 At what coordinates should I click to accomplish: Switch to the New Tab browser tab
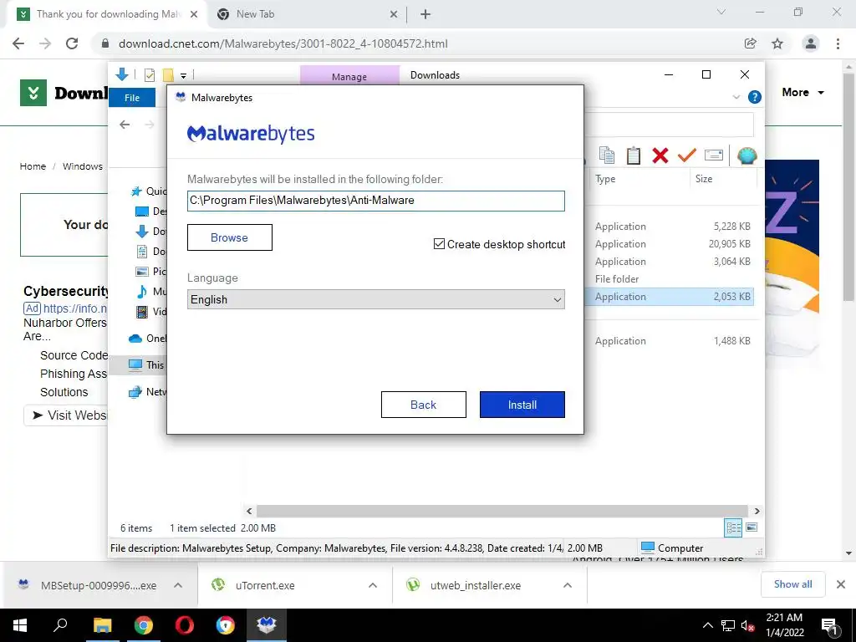(255, 14)
